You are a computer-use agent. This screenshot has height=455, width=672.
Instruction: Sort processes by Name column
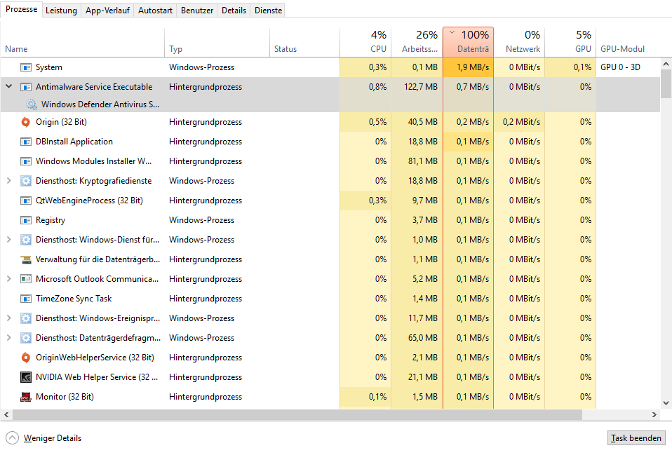pyautogui.click(x=82, y=42)
